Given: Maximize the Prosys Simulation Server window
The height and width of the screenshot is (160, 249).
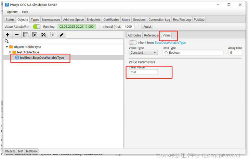Looking at the screenshot, I should 229,5.
